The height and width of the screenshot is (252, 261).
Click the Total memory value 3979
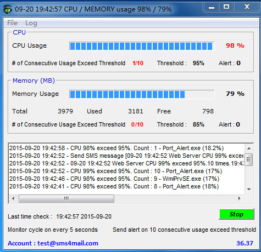point(65,111)
